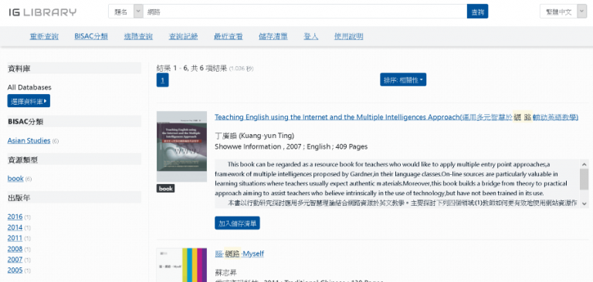
Task: Filter by publication year 2011
Action: click(x=15, y=238)
